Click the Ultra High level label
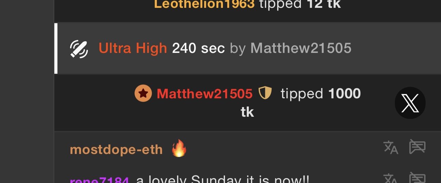Image resolution: width=441 pixels, height=183 pixels. pos(133,49)
